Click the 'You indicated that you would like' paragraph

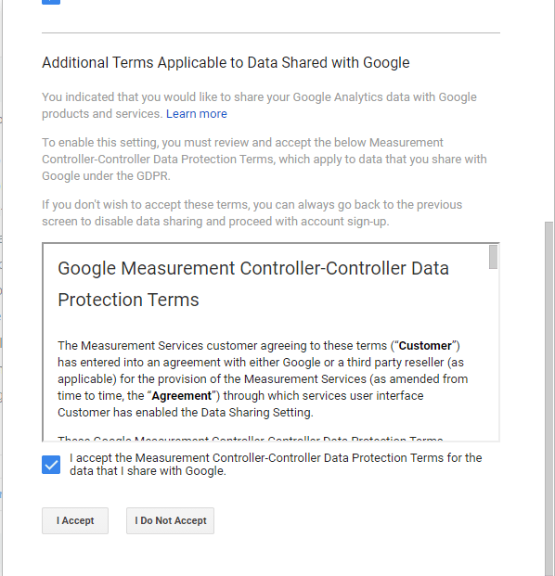(259, 106)
